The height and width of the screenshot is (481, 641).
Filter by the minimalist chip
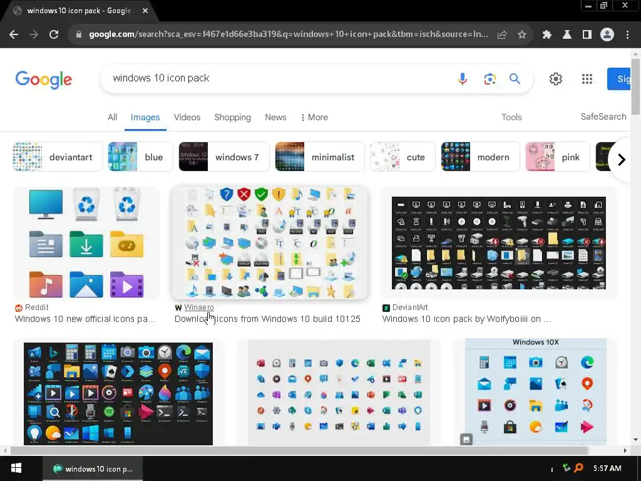pos(320,157)
